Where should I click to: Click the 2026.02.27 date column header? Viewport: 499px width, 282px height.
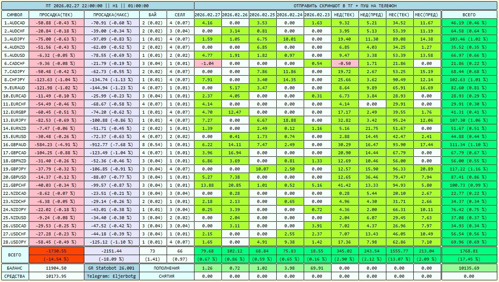207,15
